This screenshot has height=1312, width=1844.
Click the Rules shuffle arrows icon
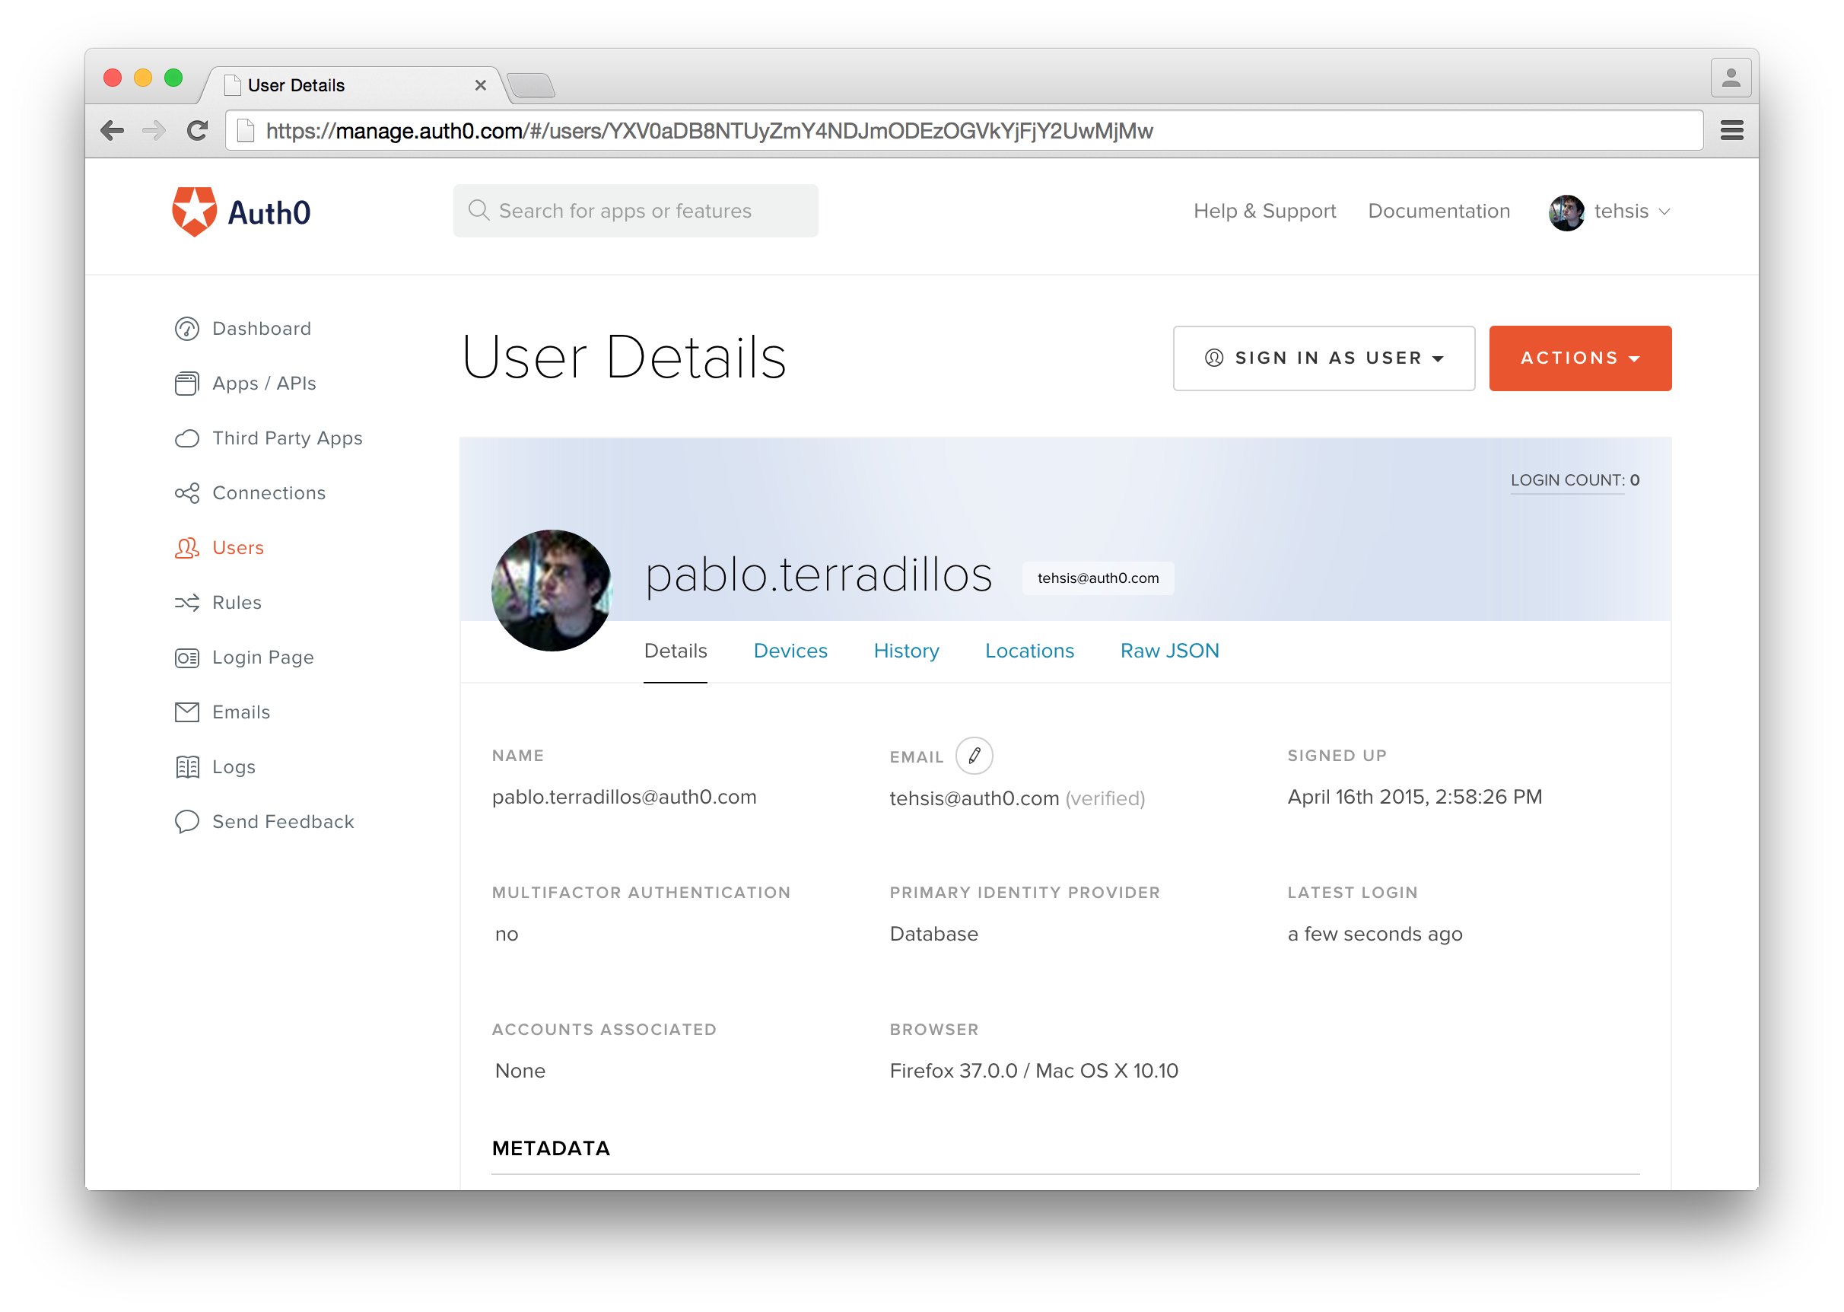click(x=186, y=603)
